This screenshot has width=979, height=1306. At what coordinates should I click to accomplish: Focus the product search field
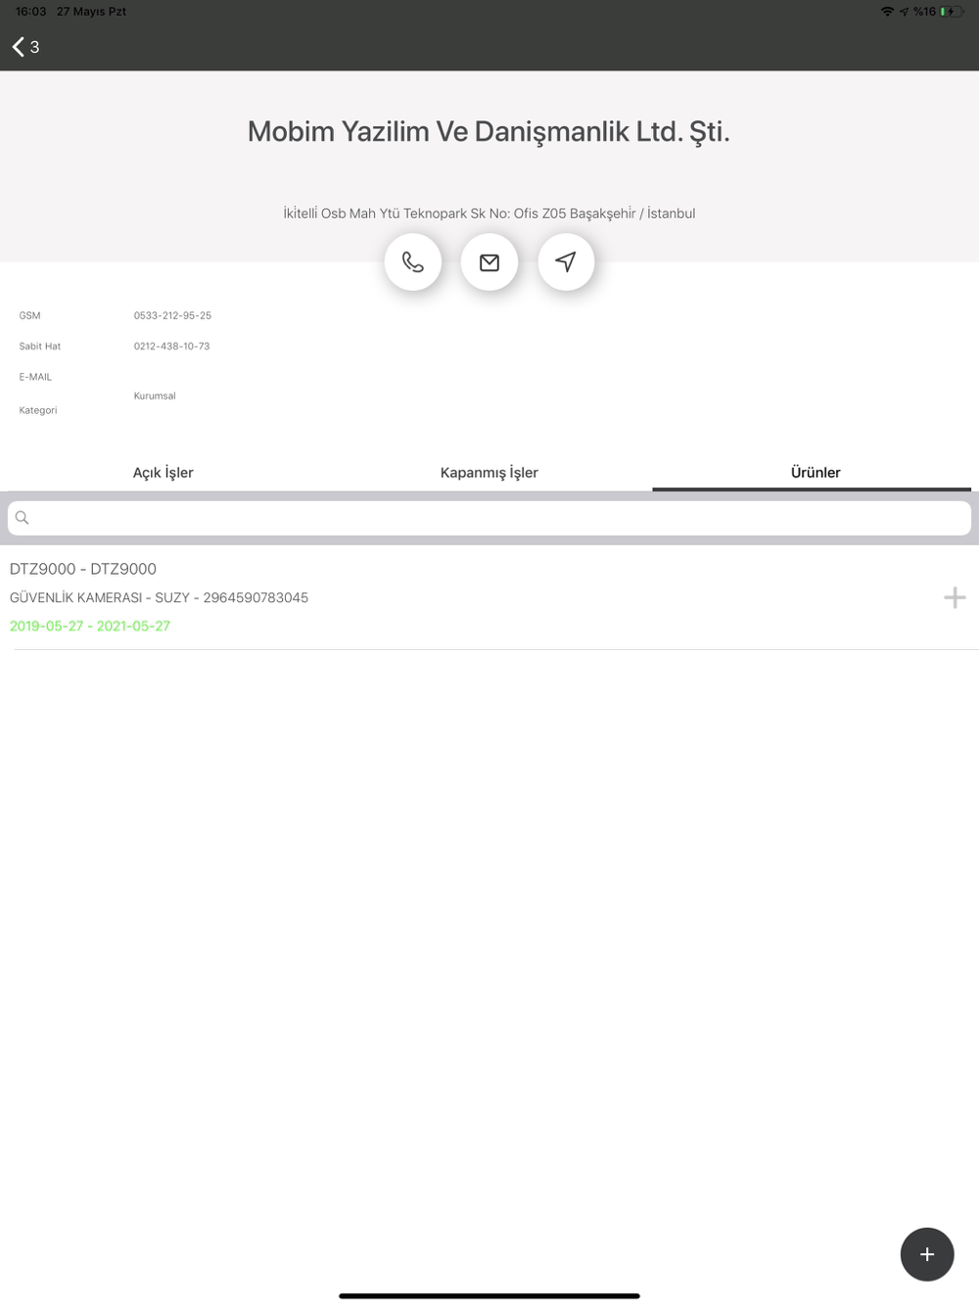point(489,518)
